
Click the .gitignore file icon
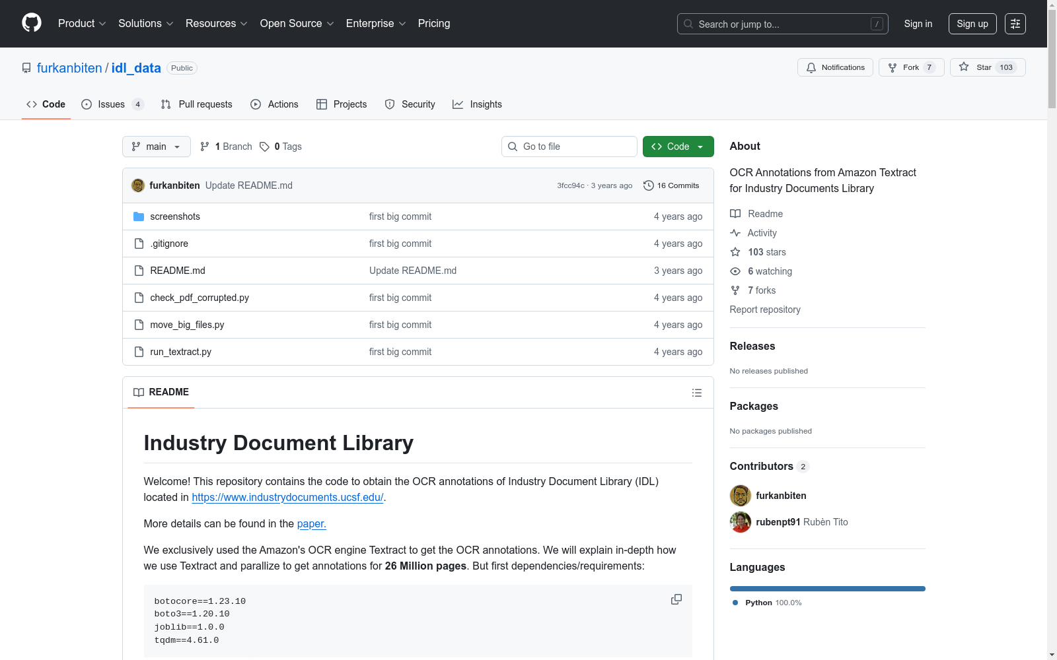pos(139,244)
